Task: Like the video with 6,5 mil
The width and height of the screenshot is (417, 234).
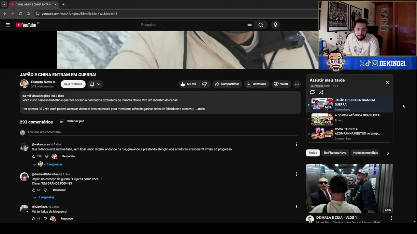Action: coord(188,84)
